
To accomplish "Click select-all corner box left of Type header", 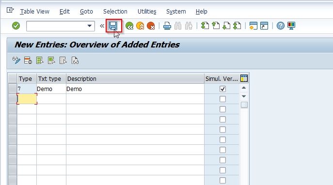I will 13,79.
